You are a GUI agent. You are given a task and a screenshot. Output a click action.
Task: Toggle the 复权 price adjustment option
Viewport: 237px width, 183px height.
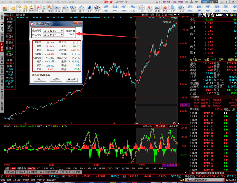[x=158, y=15]
